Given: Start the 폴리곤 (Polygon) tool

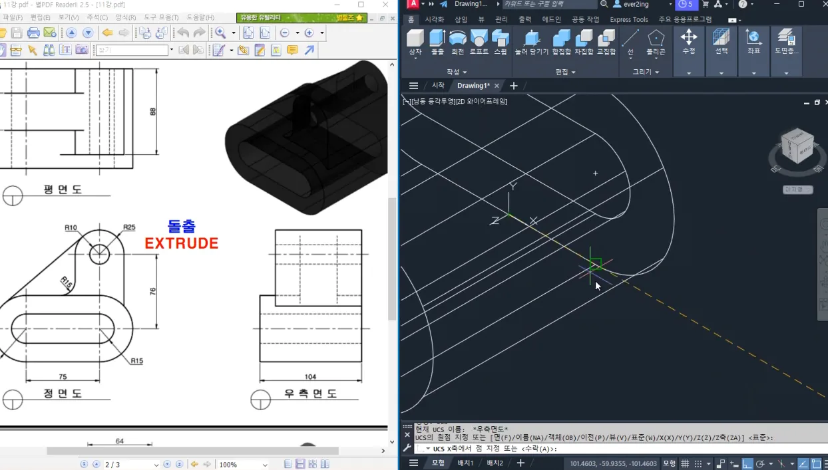Looking at the screenshot, I should 656,42.
